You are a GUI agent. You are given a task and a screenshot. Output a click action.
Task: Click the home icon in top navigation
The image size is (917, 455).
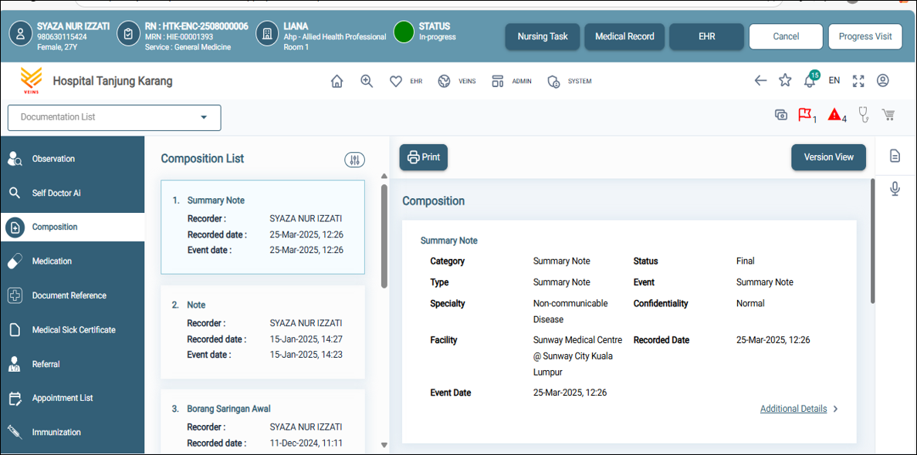(337, 81)
